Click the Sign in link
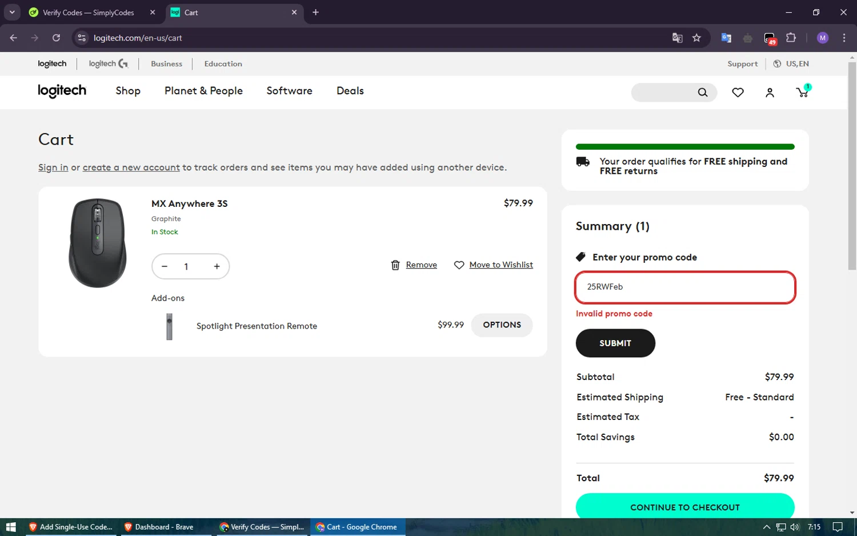This screenshot has width=857, height=536. point(53,167)
